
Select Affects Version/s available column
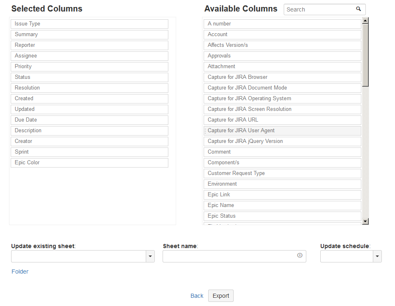282,45
